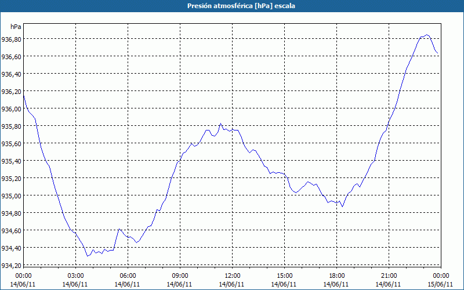The image size is (464, 290).
Task: Select the 934,40 y-axis value
Action: point(11,248)
